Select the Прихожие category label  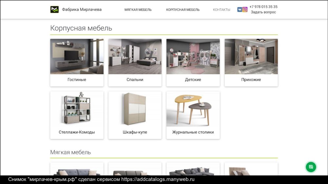click(251, 80)
